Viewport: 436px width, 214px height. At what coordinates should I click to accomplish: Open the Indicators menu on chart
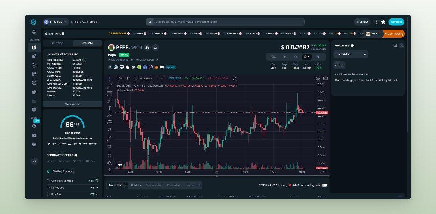click(x=143, y=78)
